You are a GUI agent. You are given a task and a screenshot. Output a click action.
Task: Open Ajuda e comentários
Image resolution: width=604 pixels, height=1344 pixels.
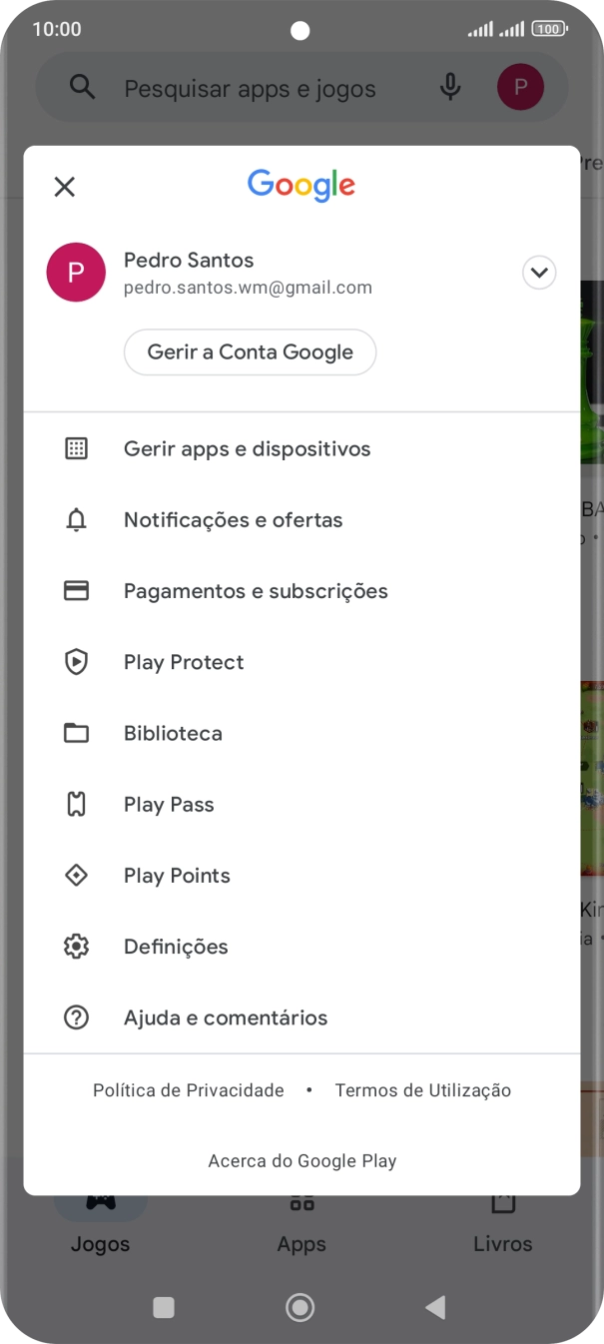[x=225, y=1017]
